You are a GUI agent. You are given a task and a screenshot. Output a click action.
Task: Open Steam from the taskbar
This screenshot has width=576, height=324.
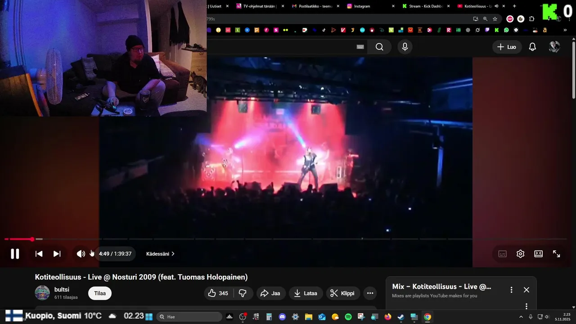pyautogui.click(x=400, y=317)
